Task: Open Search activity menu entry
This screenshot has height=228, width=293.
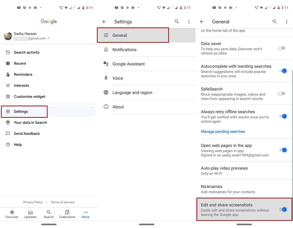Action: 49,52
